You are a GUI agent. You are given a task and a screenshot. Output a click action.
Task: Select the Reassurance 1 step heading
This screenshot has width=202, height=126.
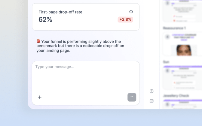click(174, 28)
